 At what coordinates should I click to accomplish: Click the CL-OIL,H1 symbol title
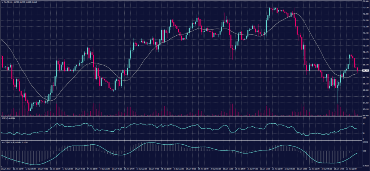pos(9,2)
